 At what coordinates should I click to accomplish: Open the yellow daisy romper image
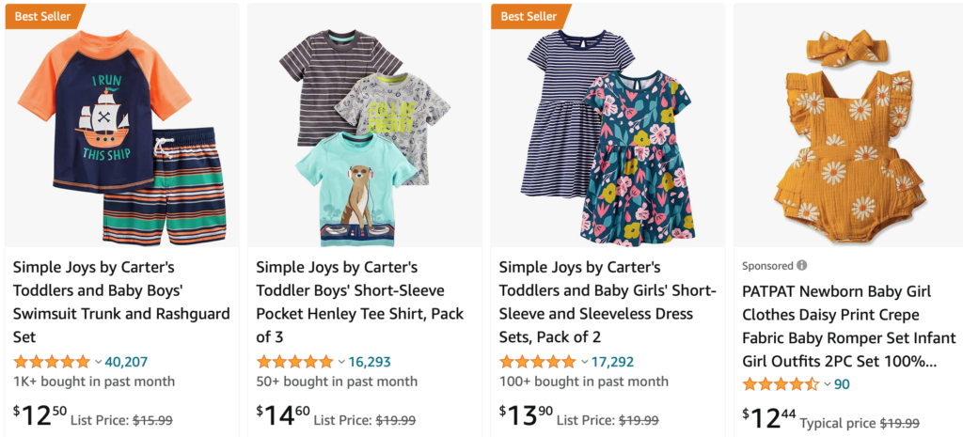[x=850, y=132]
